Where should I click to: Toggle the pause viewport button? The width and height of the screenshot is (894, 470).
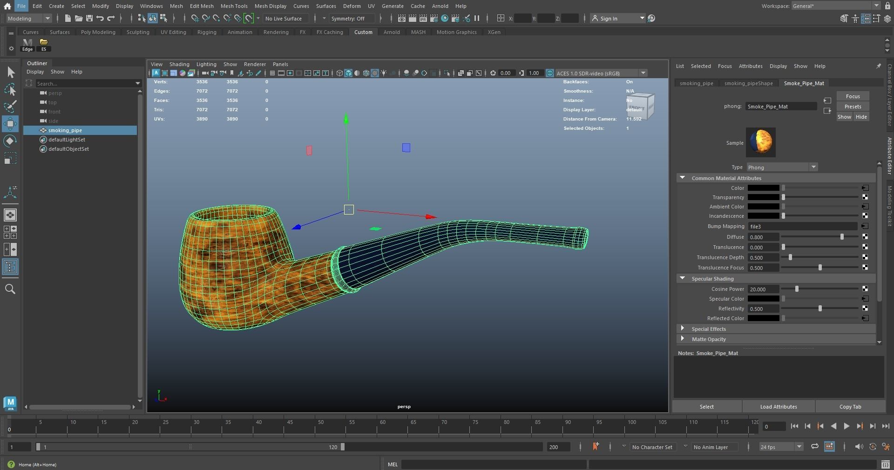tap(477, 19)
